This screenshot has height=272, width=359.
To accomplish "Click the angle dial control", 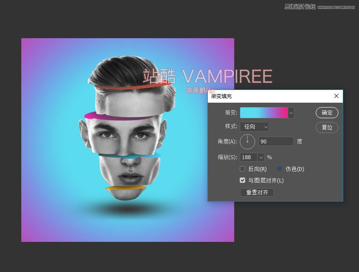I will click(247, 141).
